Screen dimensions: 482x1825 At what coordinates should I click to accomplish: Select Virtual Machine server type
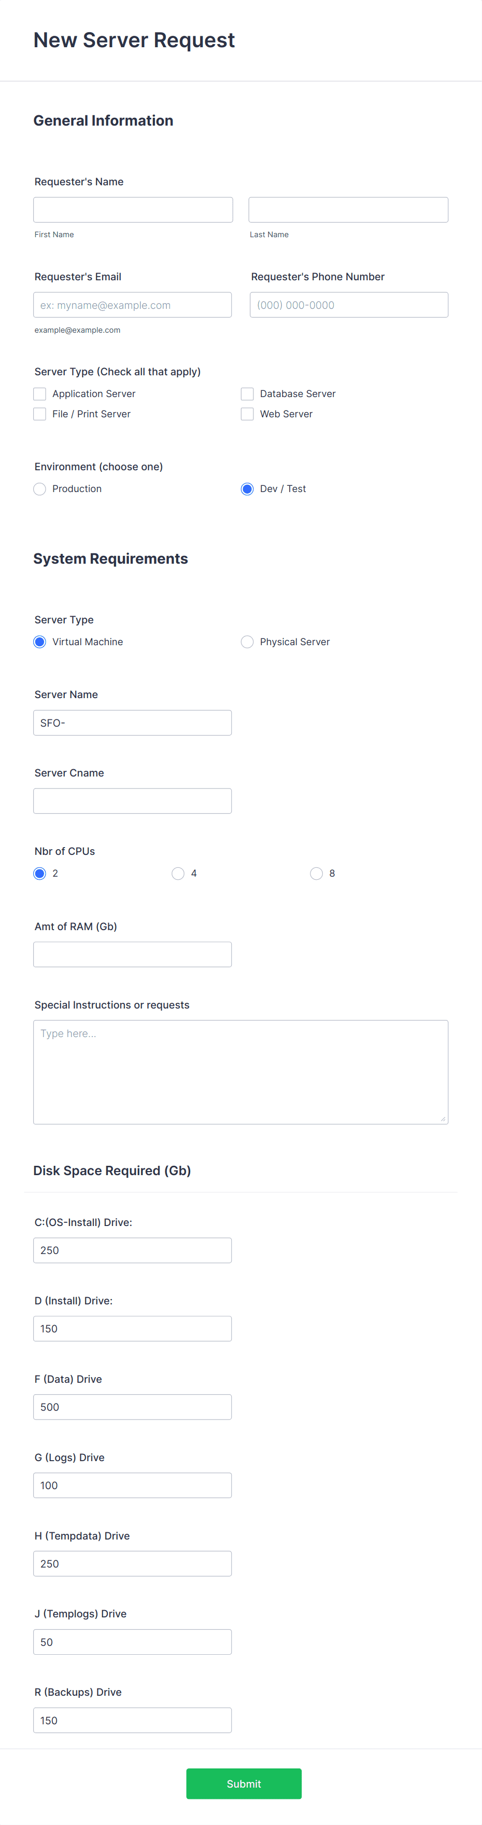[39, 641]
